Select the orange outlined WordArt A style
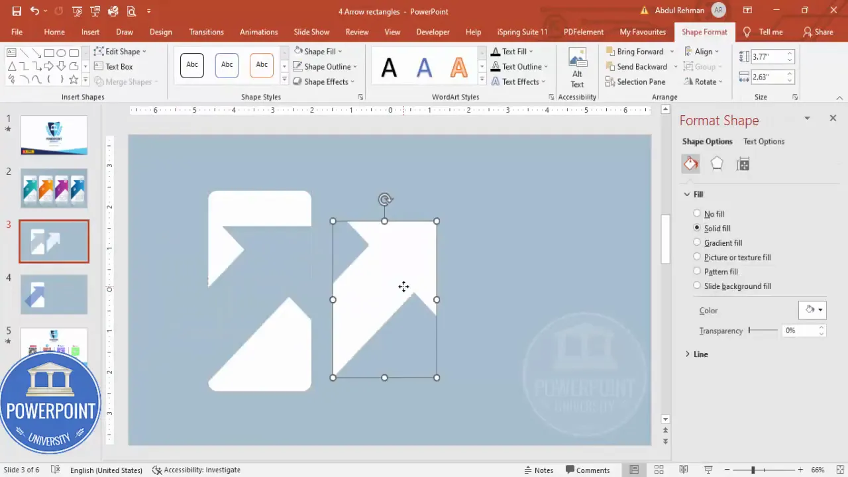Image resolution: width=848 pixels, height=477 pixels. [458, 66]
